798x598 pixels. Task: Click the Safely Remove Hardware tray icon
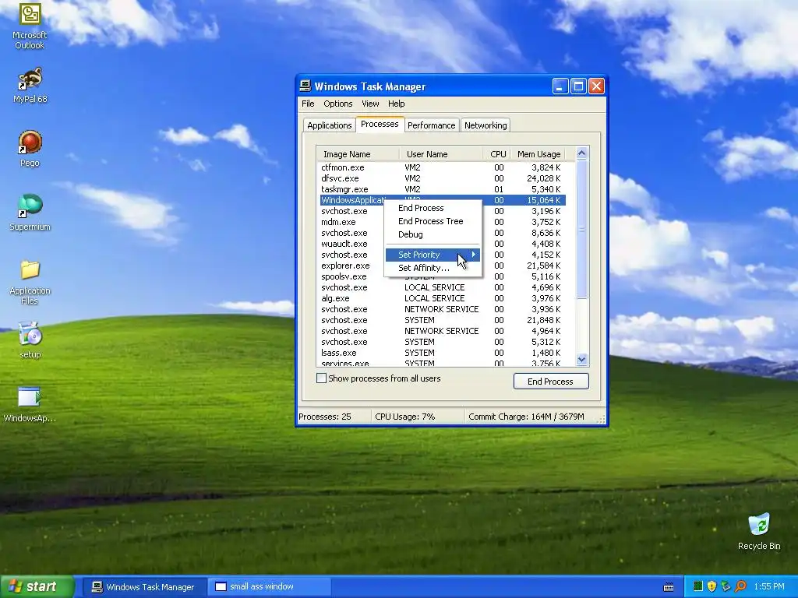click(x=726, y=587)
